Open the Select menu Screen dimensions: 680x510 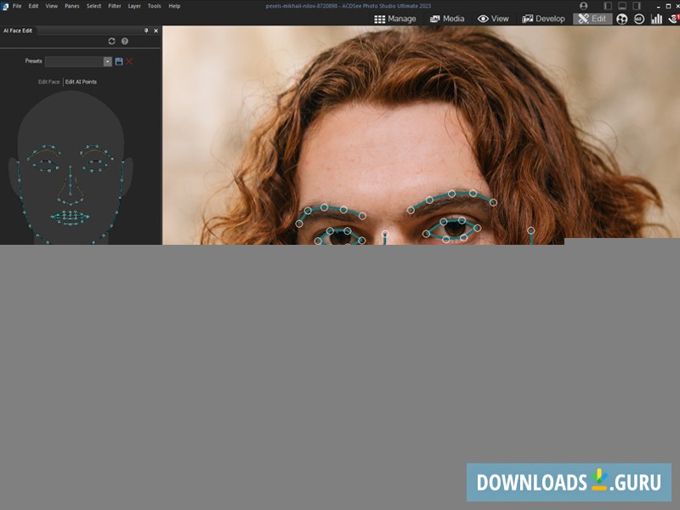click(x=93, y=6)
